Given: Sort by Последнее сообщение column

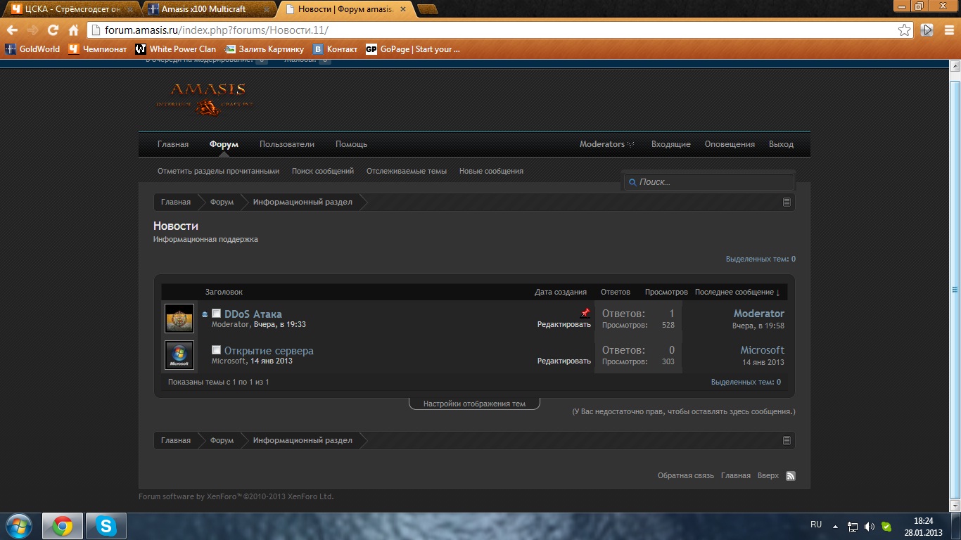Looking at the screenshot, I should click(x=737, y=292).
